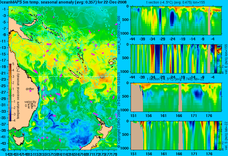228x156 pixels.
Task: Click the magenta drifter marker in the legend
Action: [x=30, y=91]
